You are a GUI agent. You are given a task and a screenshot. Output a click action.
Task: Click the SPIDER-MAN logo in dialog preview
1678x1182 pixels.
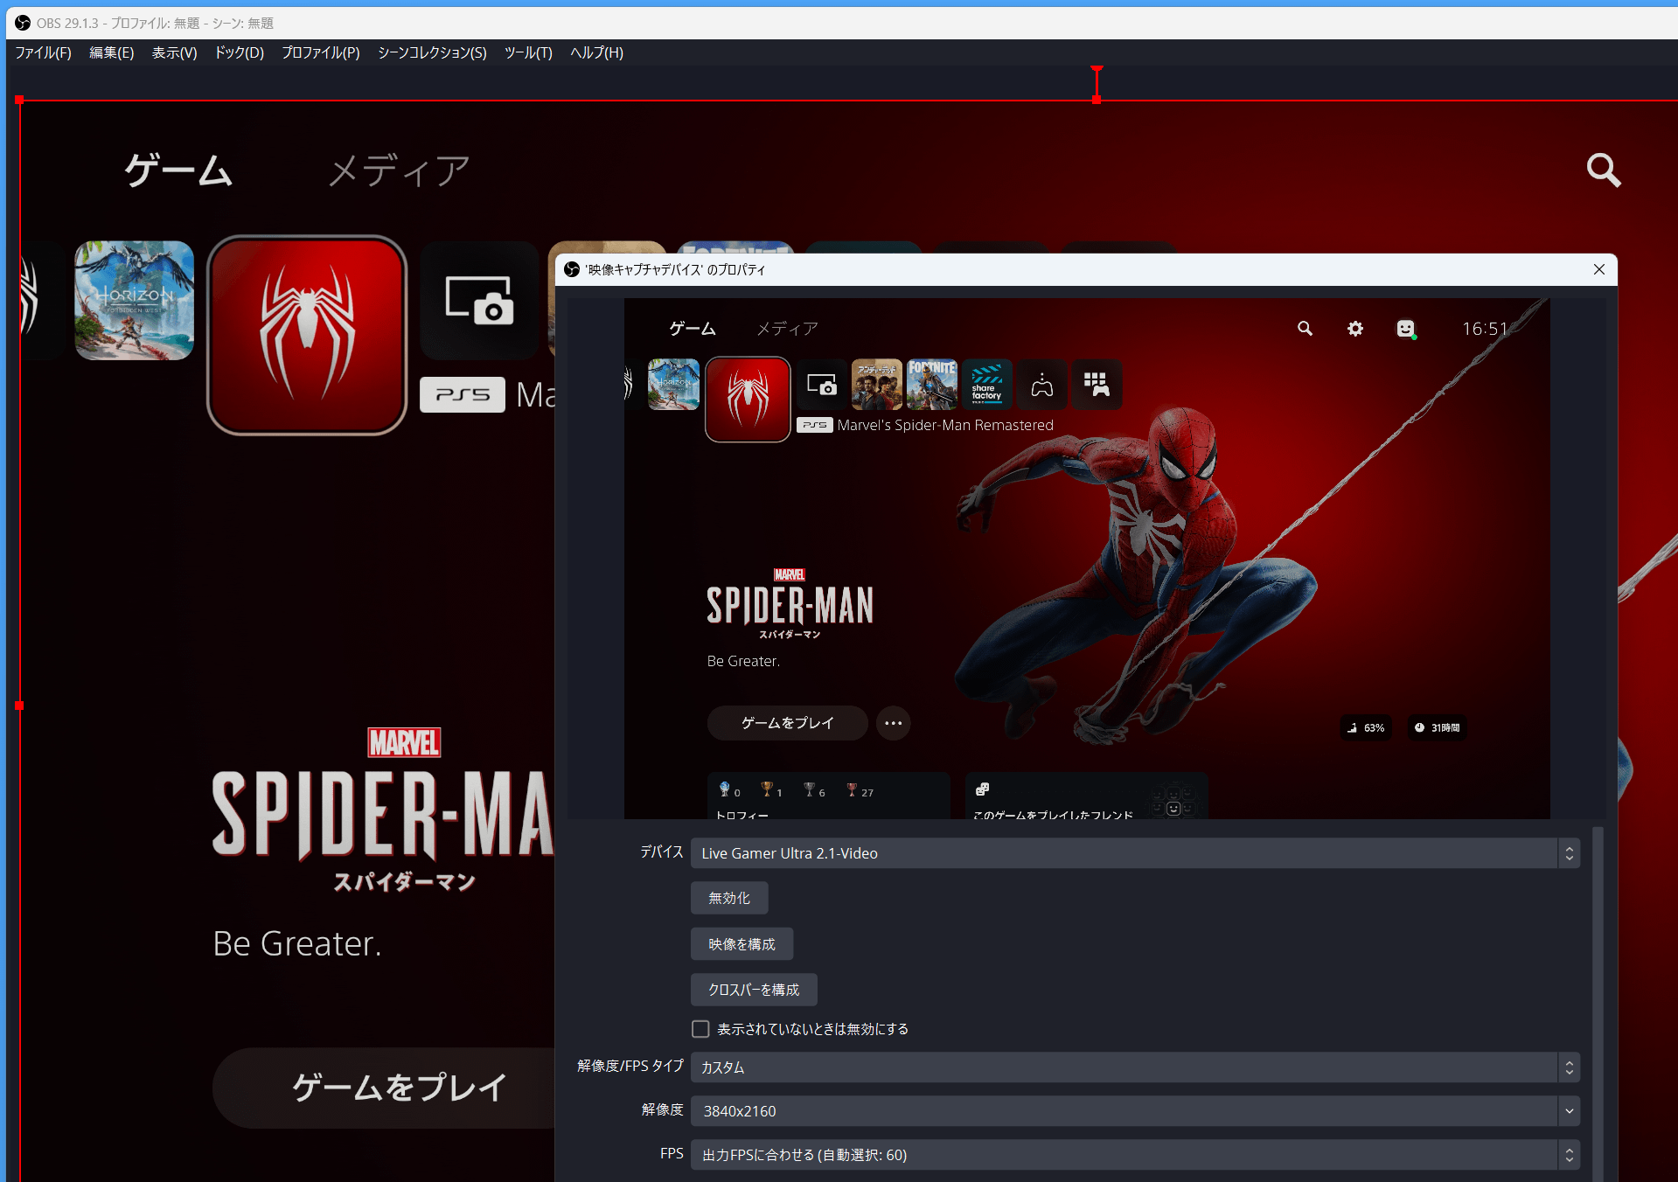click(790, 605)
